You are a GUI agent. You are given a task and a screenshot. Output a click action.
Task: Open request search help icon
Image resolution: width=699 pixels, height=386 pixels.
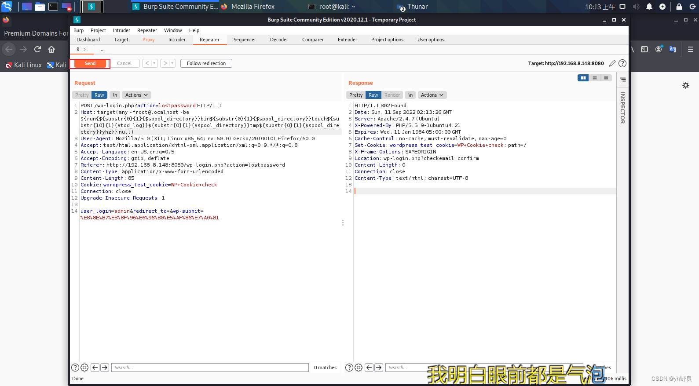[x=75, y=368]
